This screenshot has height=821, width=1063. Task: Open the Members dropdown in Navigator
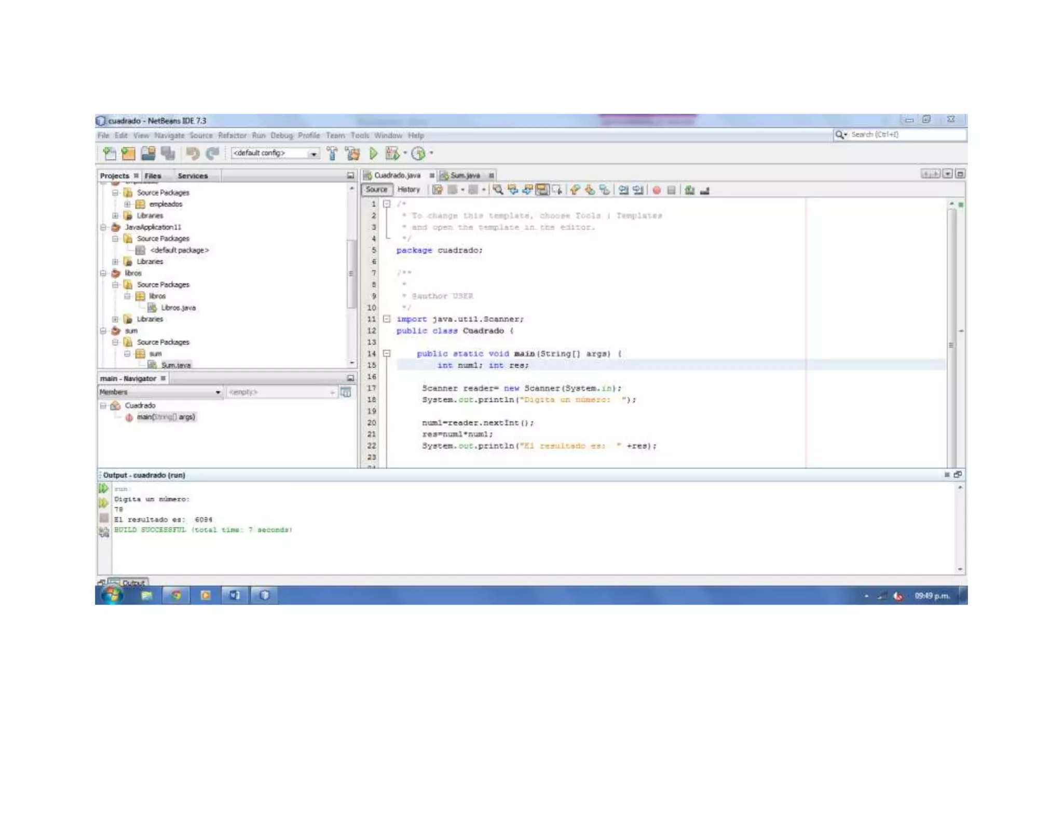click(x=218, y=392)
